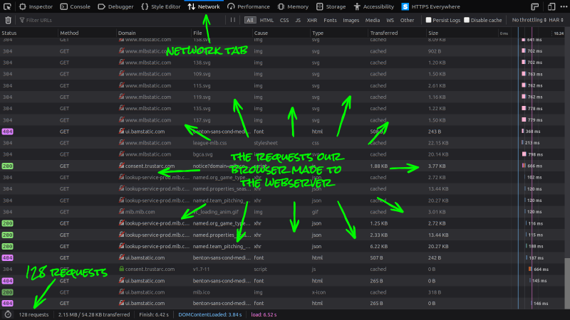Click the DOMContentLoaded 3.84 s entry
570x320 pixels.
pyautogui.click(x=209, y=314)
